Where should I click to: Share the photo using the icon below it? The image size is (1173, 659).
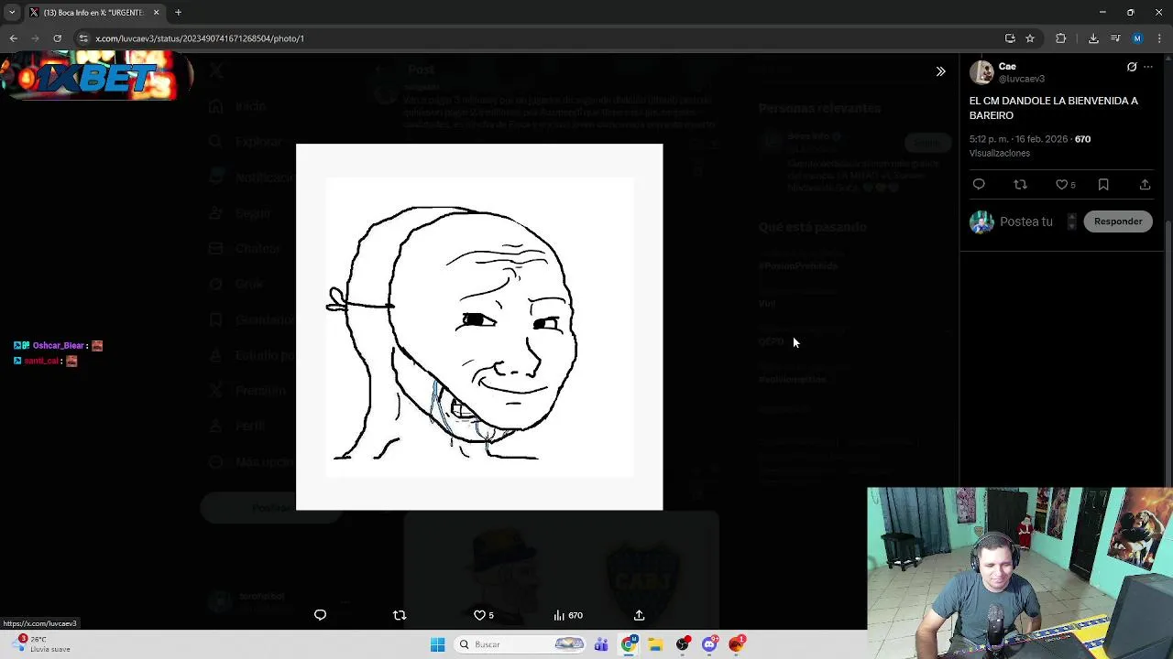tap(639, 615)
